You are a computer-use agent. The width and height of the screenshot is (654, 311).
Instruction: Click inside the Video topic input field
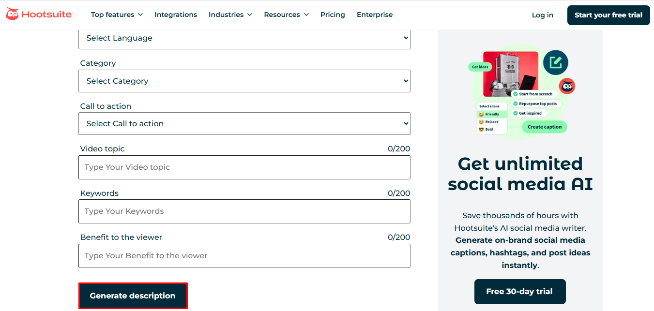(x=244, y=167)
